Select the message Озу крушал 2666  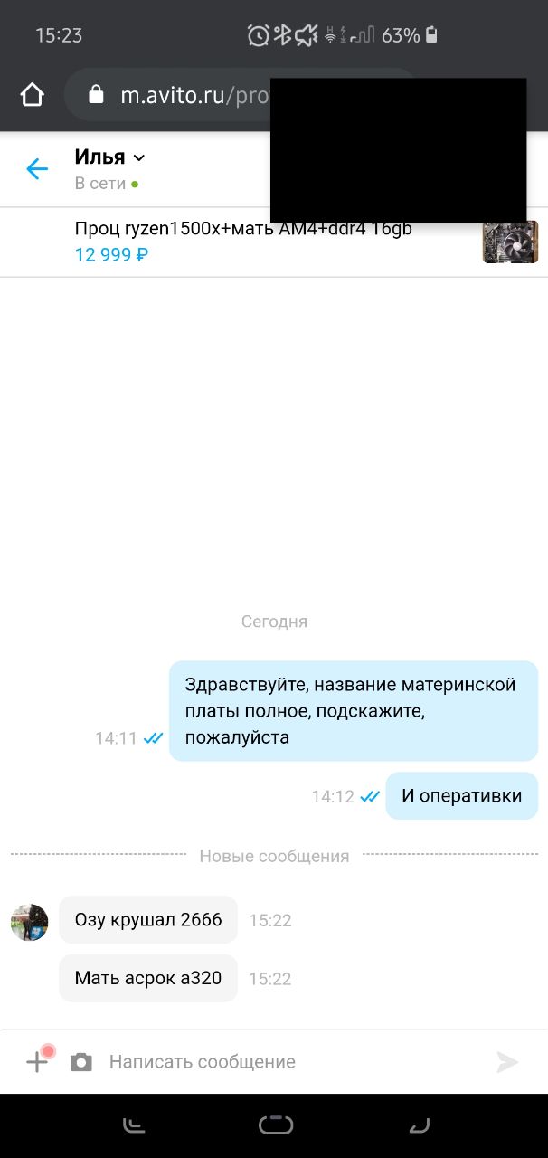click(x=148, y=920)
